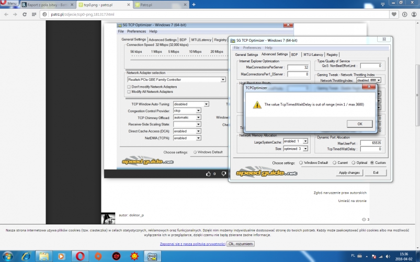This screenshot has width=420, height=262.
Task: Check Don't modify Network Adapters box
Action: point(129,87)
